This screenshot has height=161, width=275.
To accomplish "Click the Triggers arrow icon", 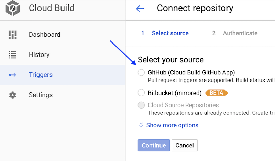I will pos(13,75).
